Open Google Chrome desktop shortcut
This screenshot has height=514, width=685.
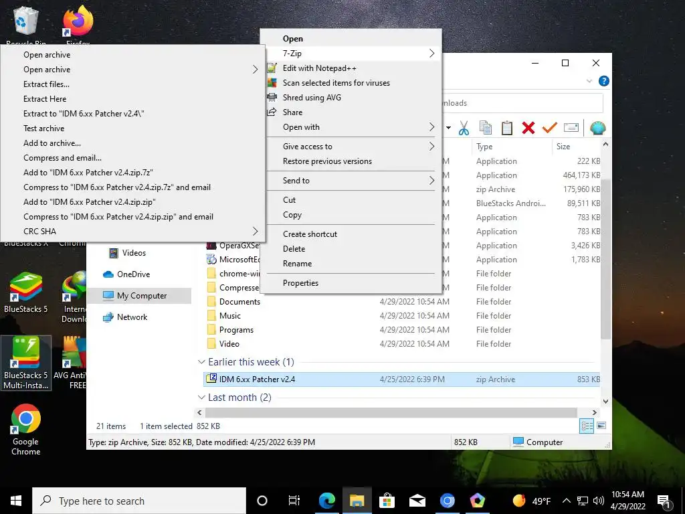26,430
